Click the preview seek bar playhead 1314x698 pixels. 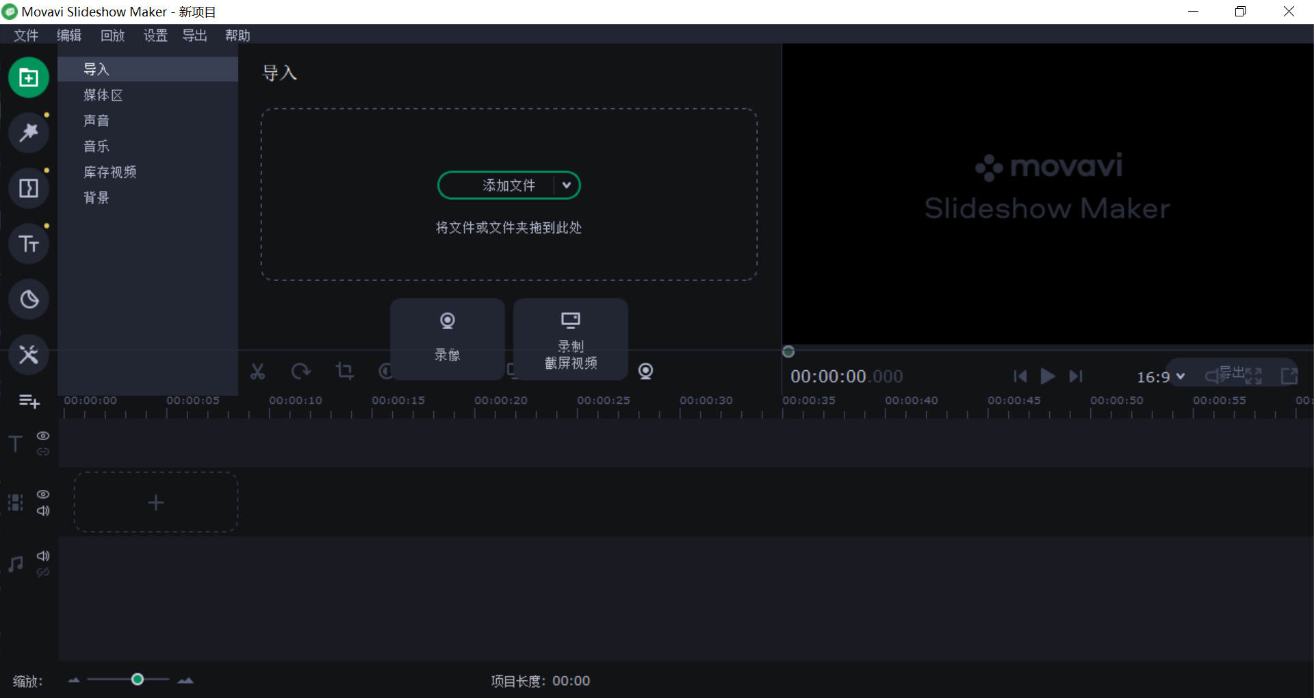(x=788, y=352)
